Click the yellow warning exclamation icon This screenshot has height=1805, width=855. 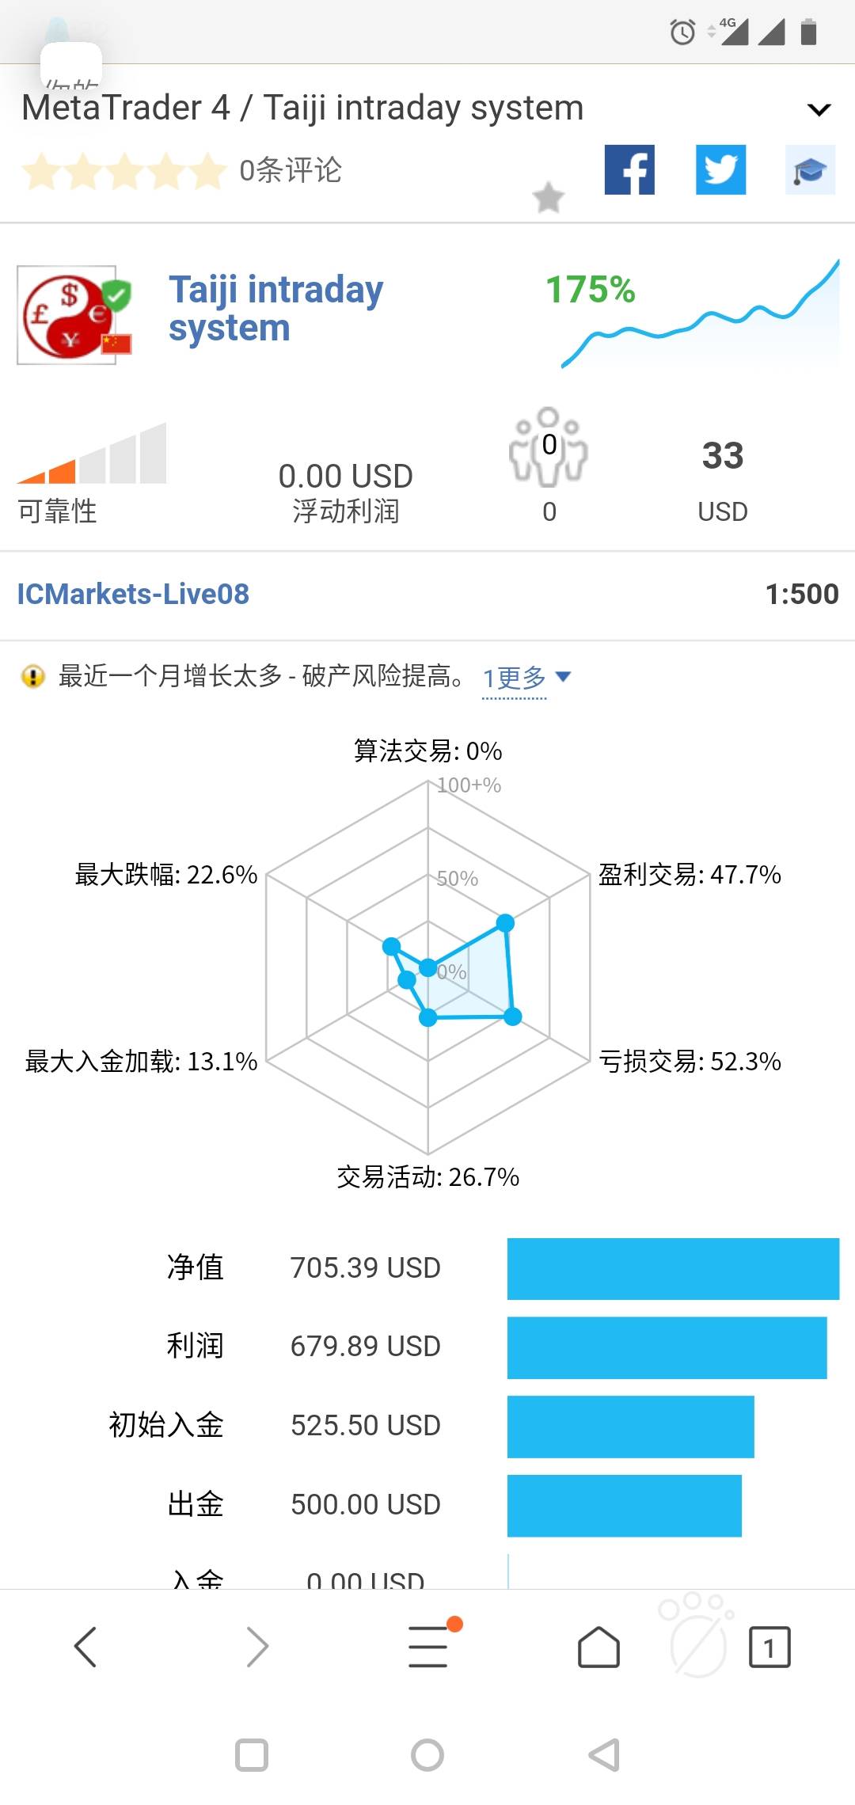33,677
